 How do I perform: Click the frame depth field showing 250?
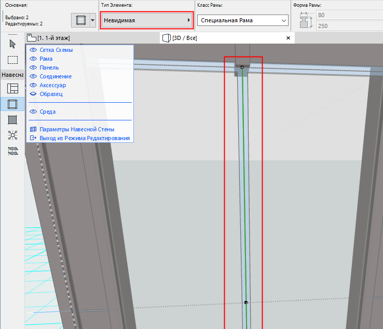pyautogui.click(x=349, y=26)
